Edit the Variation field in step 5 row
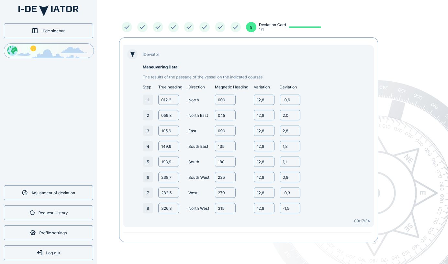 click(x=264, y=162)
